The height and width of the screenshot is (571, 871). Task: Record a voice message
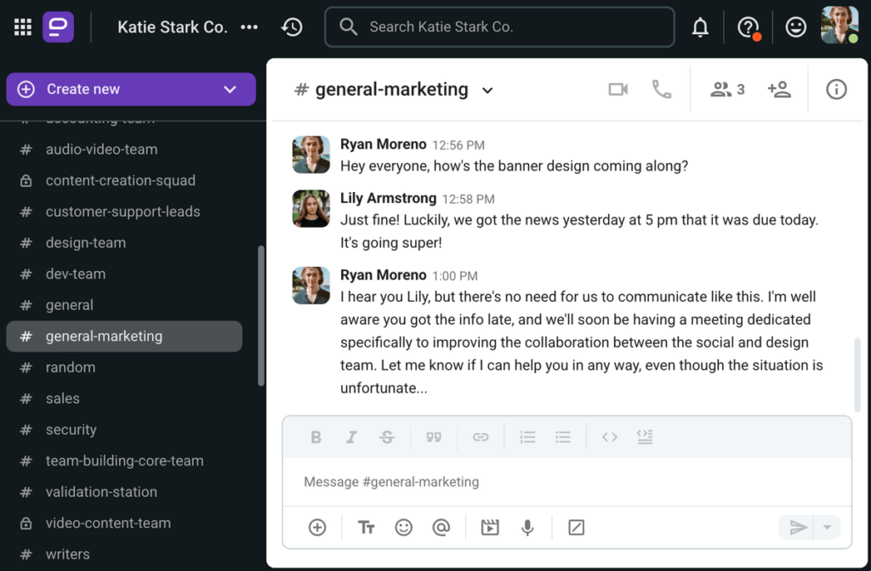pos(527,527)
